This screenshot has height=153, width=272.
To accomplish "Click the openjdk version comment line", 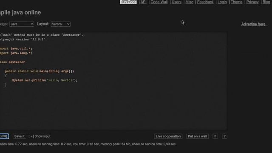I will pos(23,40).
